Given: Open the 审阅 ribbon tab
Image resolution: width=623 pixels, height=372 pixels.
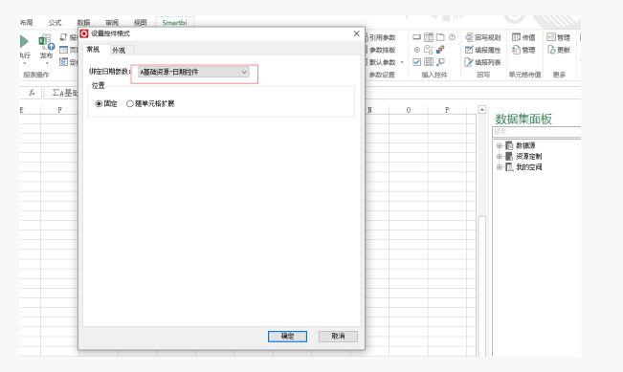Looking at the screenshot, I should [x=112, y=23].
